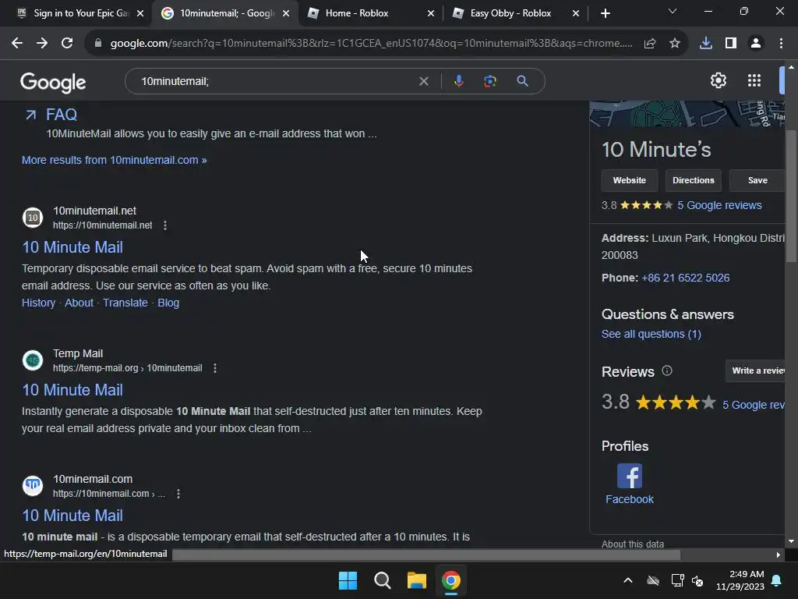Open Chrome three-dot menu
Screen dimensions: 798x599
(x=781, y=44)
